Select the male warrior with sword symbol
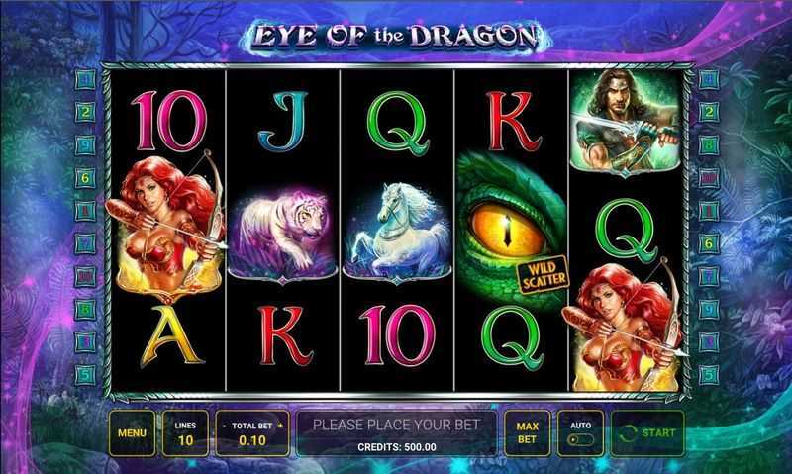This screenshot has height=474, width=792. coord(627,123)
